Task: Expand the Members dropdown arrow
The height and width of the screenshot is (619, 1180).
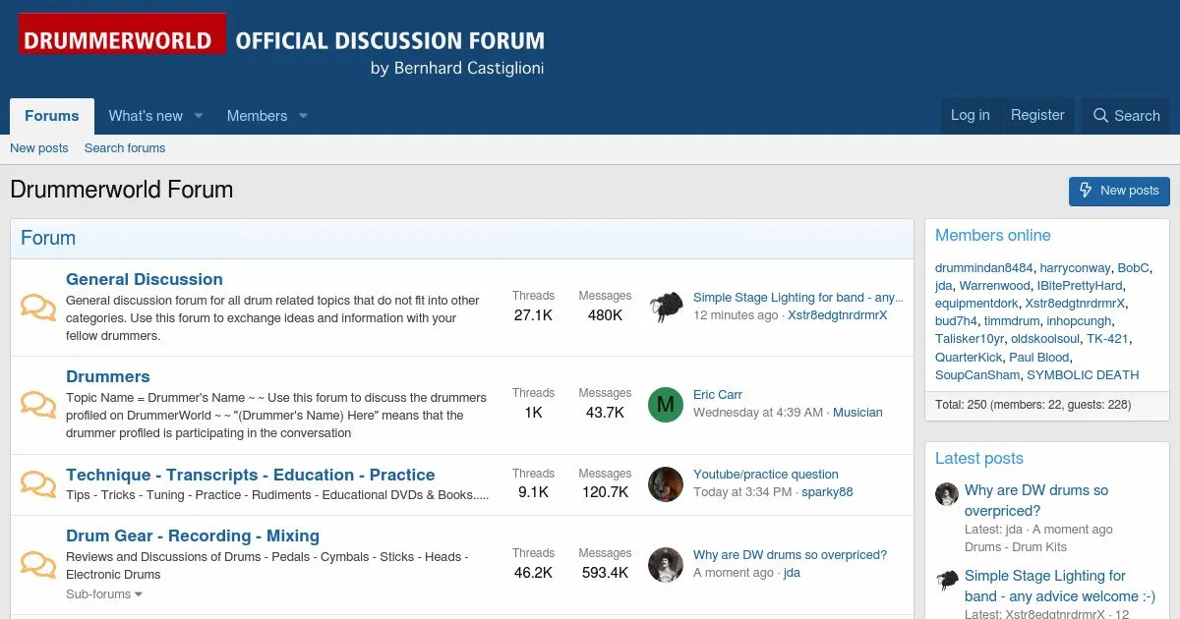Action: coord(304,116)
